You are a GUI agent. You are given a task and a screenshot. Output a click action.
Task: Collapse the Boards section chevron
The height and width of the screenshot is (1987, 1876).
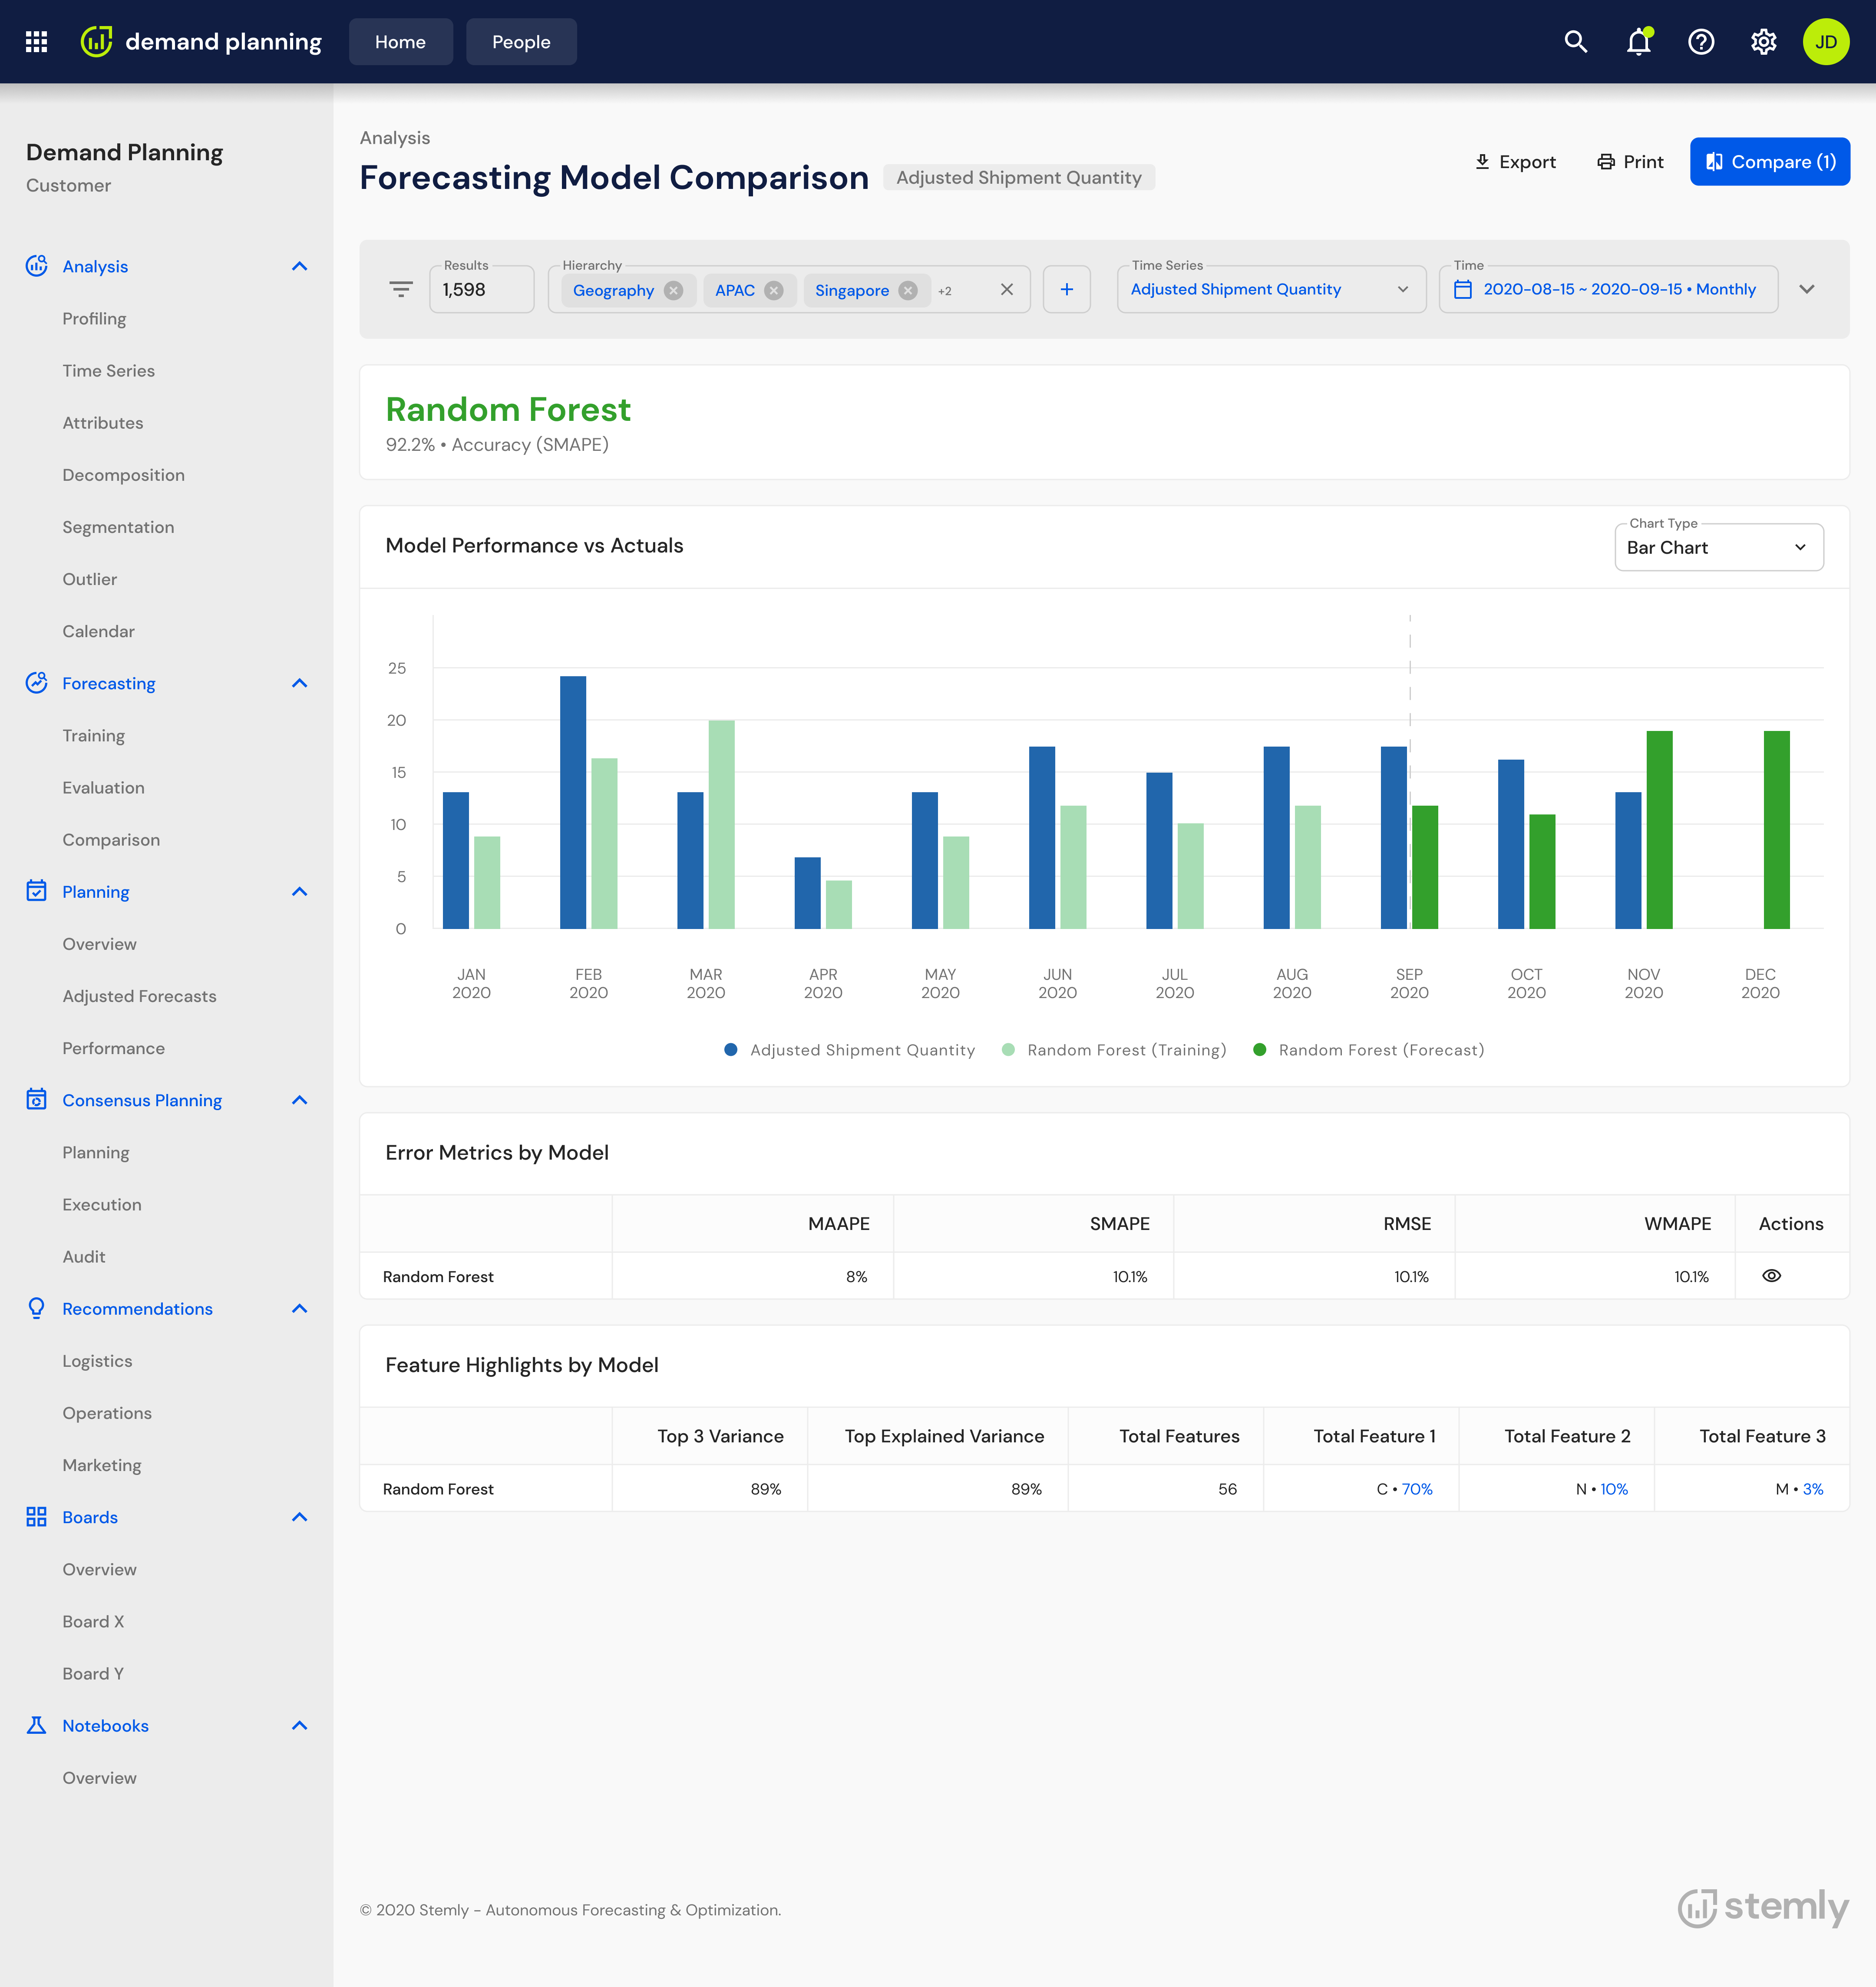coord(300,1517)
